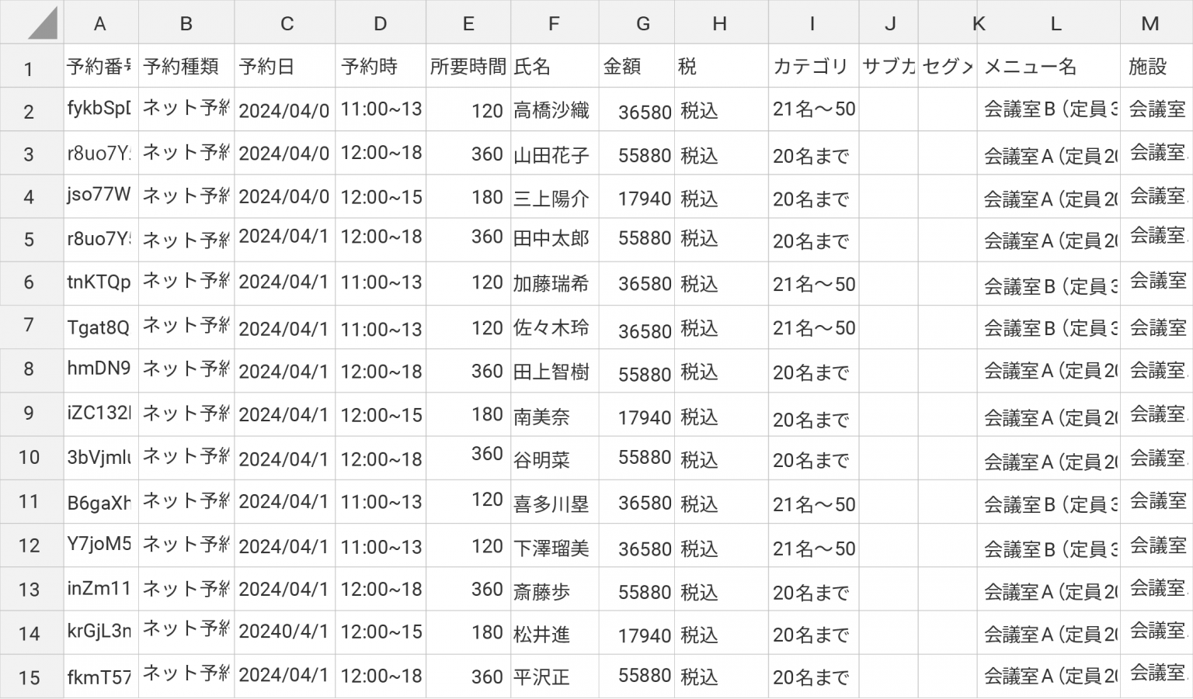Click the cell with name 下澤瑠美
The image size is (1193, 699).
[555, 545]
